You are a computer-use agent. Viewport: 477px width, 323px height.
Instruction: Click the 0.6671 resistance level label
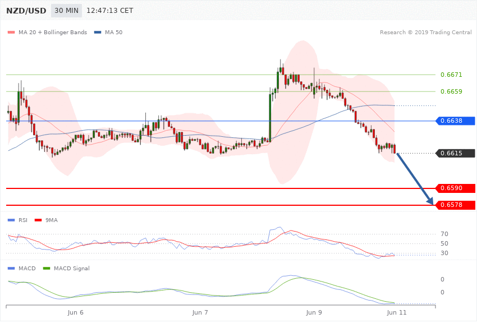[451, 75]
